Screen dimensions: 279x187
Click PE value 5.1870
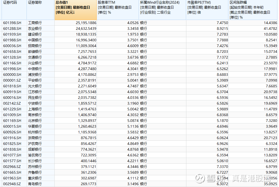click(x=222, y=121)
